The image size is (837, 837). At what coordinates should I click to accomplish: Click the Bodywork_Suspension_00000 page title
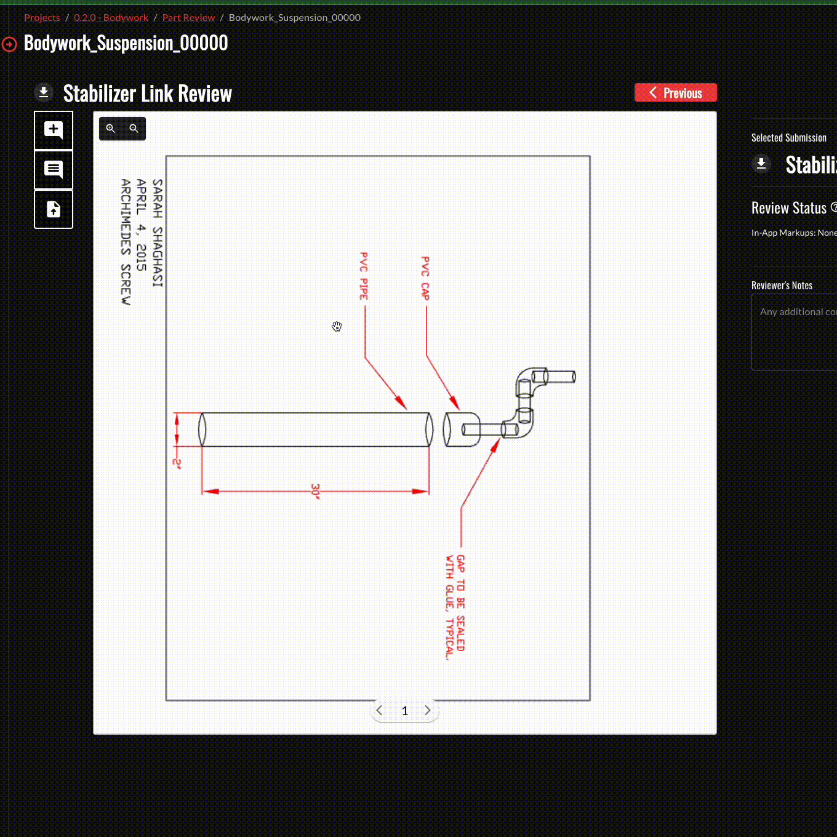126,43
